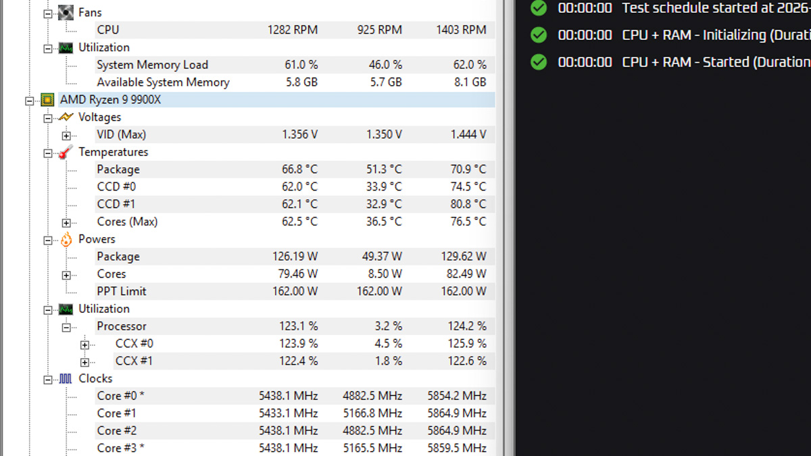
Task: Expand the Cores row under Powers
Action: 66,275
